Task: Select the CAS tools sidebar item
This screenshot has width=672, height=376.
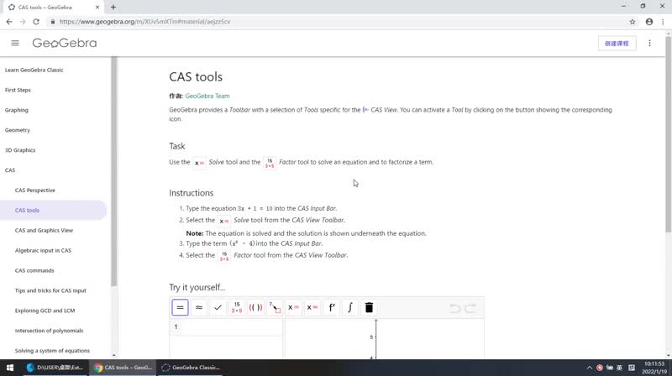Action: click(x=53, y=211)
